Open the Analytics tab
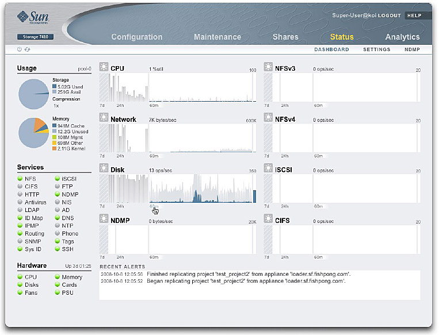 pos(402,37)
